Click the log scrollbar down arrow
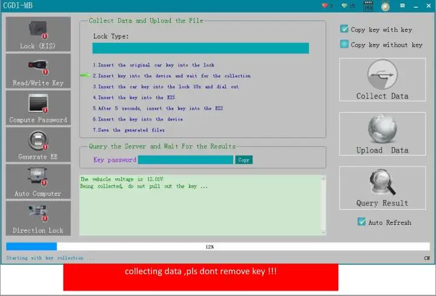The image size is (436, 296). coord(323,233)
